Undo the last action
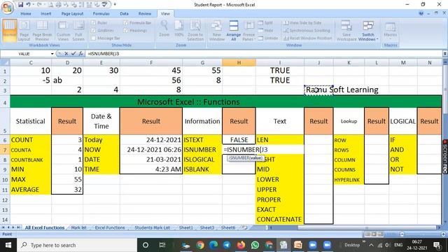Image resolution: width=448 pixels, height=252 pixels. click(28, 5)
